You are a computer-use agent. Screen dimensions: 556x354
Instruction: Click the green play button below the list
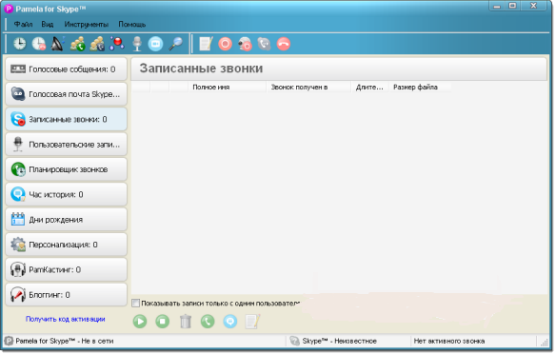tap(140, 322)
